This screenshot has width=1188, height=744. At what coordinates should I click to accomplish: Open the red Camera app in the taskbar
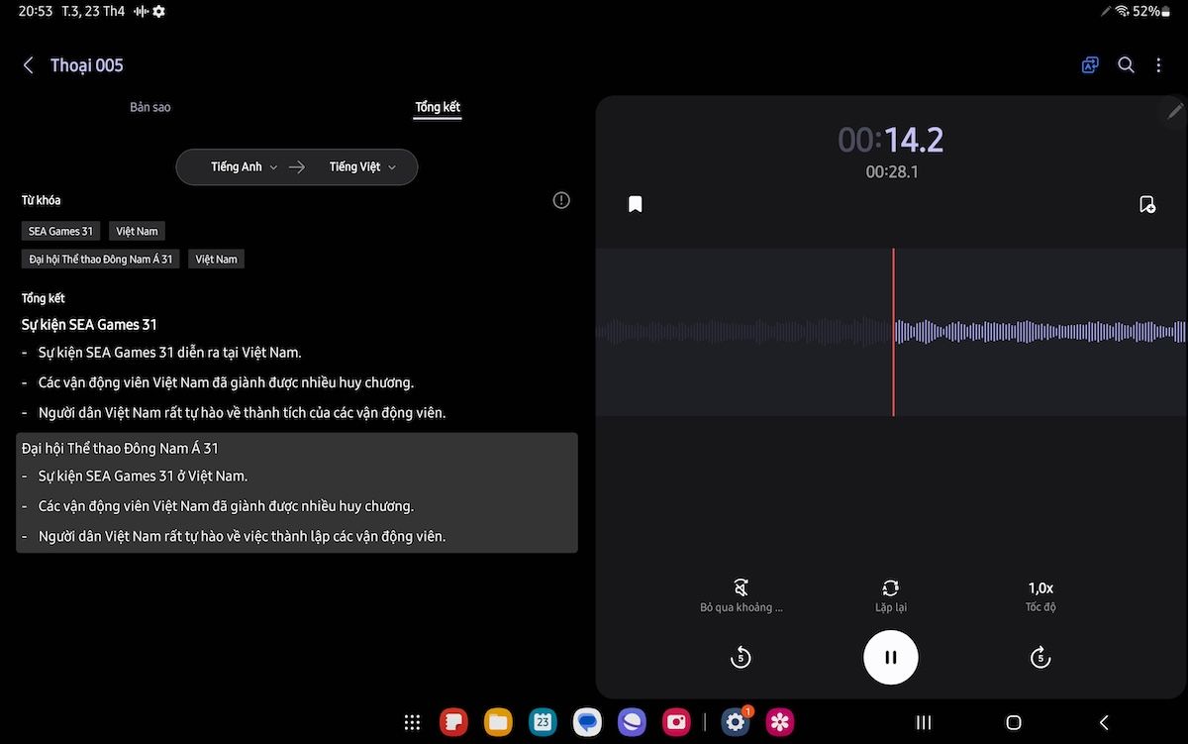click(x=676, y=722)
